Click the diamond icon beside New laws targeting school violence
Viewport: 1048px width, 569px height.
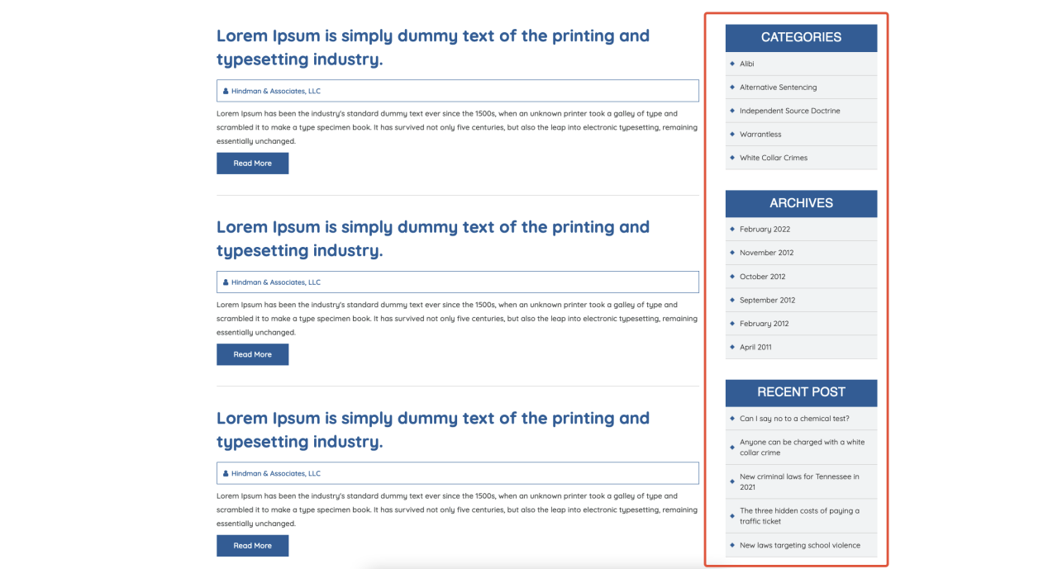pos(732,545)
